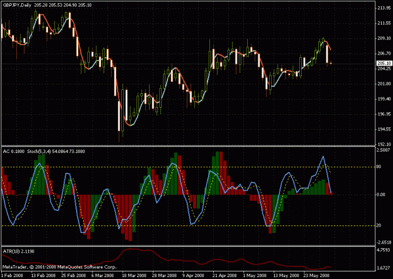This screenshot has width=393, height=279.
Task: Click the 1 Feb 2008 date label
Action: point(13,276)
